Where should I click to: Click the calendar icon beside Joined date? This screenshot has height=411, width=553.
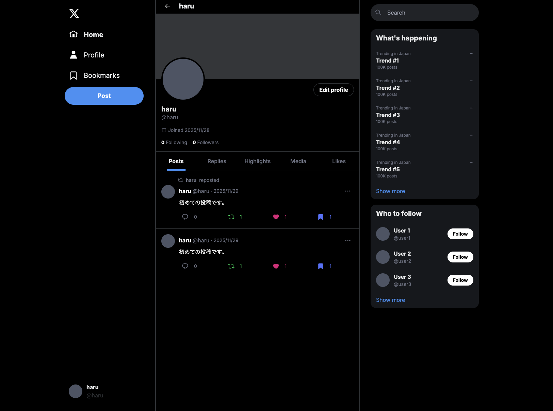pos(164,130)
